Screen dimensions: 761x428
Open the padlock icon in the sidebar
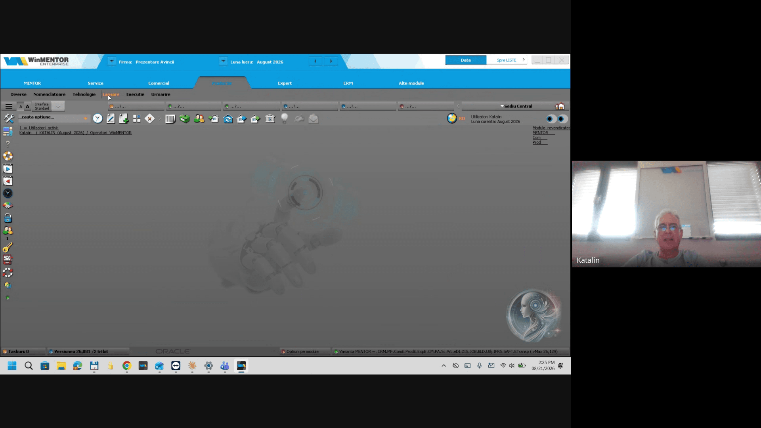click(8, 218)
